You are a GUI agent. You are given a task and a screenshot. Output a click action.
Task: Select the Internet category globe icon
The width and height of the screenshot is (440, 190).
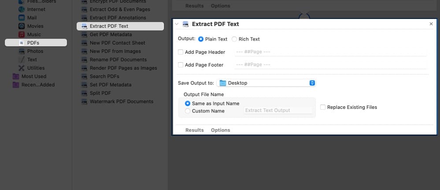tap(22, 9)
